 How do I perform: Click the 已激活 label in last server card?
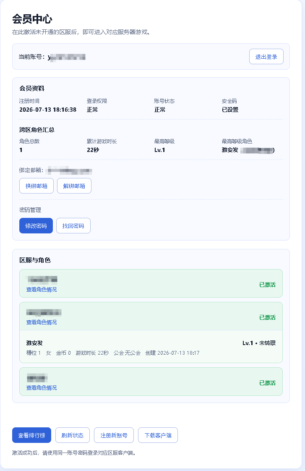coord(267,383)
